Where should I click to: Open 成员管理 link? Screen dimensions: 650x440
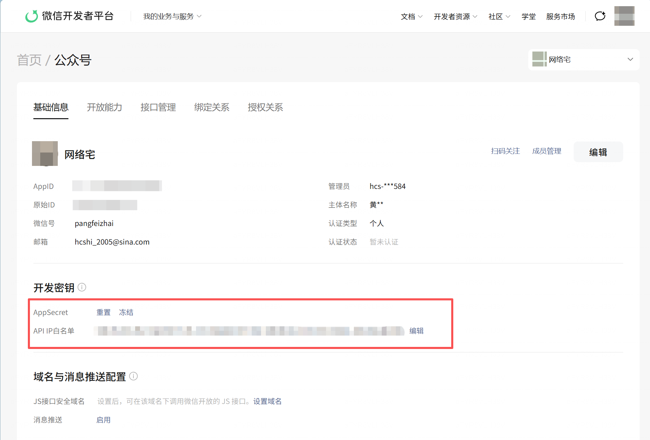point(546,151)
